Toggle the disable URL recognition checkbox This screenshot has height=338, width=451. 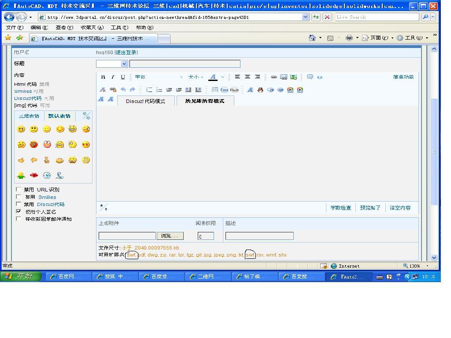pyautogui.click(x=18, y=189)
